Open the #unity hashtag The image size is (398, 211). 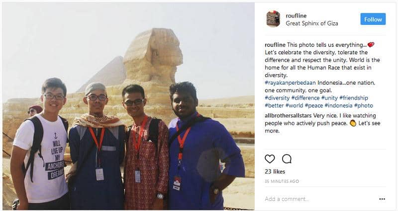tap(329, 98)
